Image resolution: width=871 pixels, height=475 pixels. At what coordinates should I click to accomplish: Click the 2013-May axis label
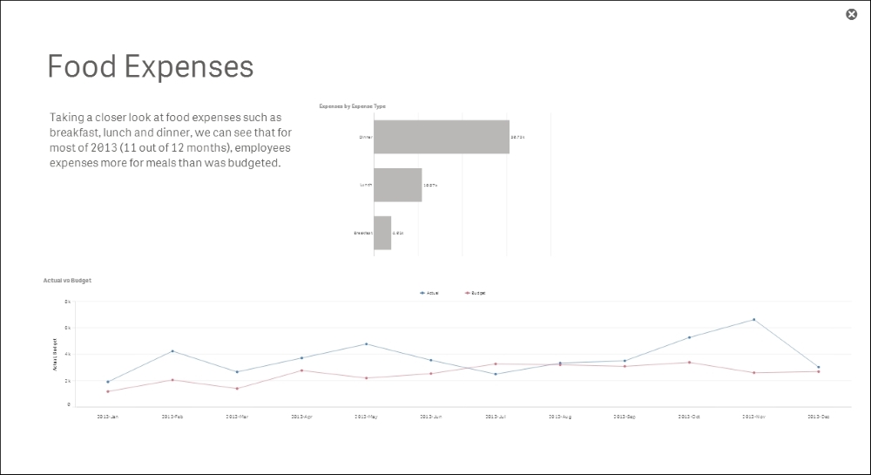pos(366,416)
